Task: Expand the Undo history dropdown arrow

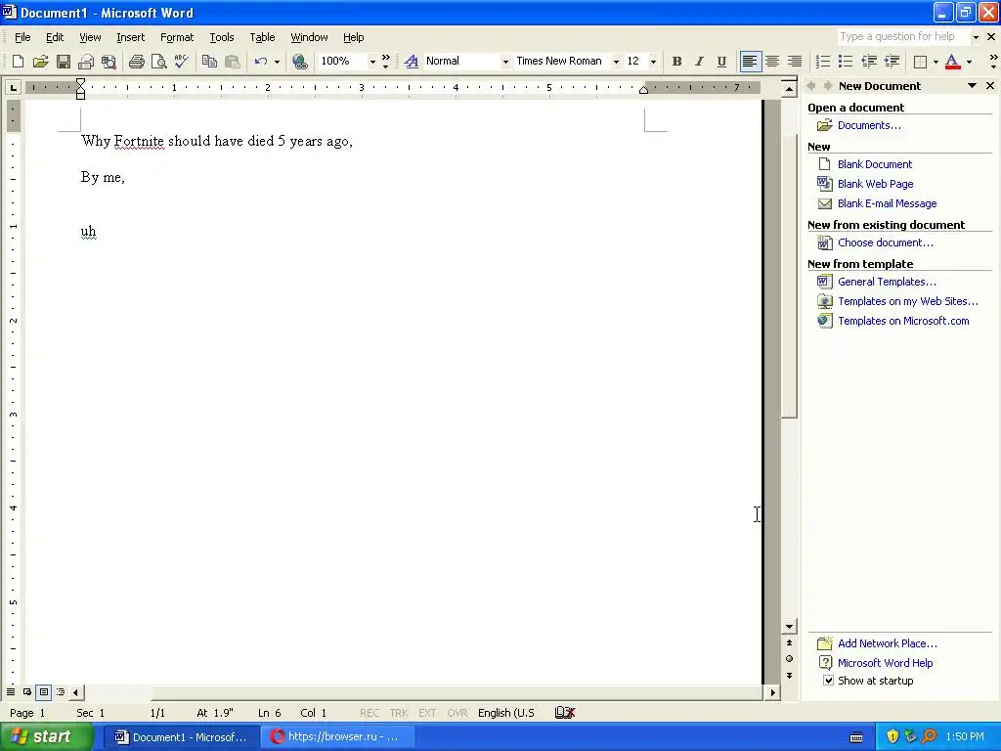Action: click(x=277, y=62)
